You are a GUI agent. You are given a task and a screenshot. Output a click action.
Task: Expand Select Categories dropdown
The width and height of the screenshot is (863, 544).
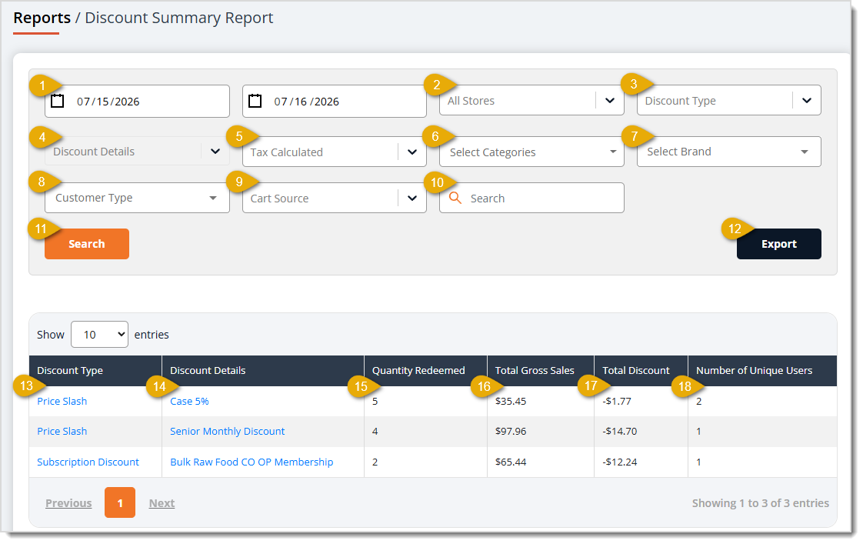tap(531, 152)
